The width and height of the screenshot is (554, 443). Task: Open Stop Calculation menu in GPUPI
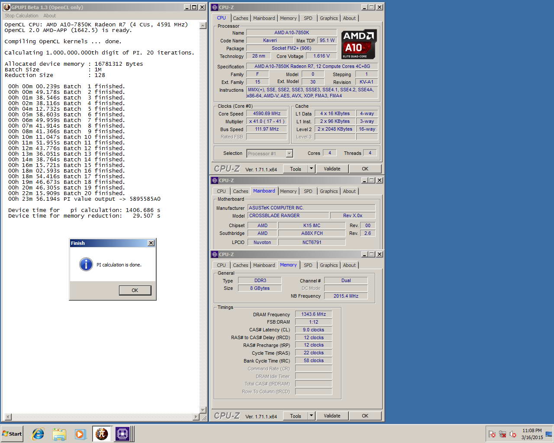22,16
